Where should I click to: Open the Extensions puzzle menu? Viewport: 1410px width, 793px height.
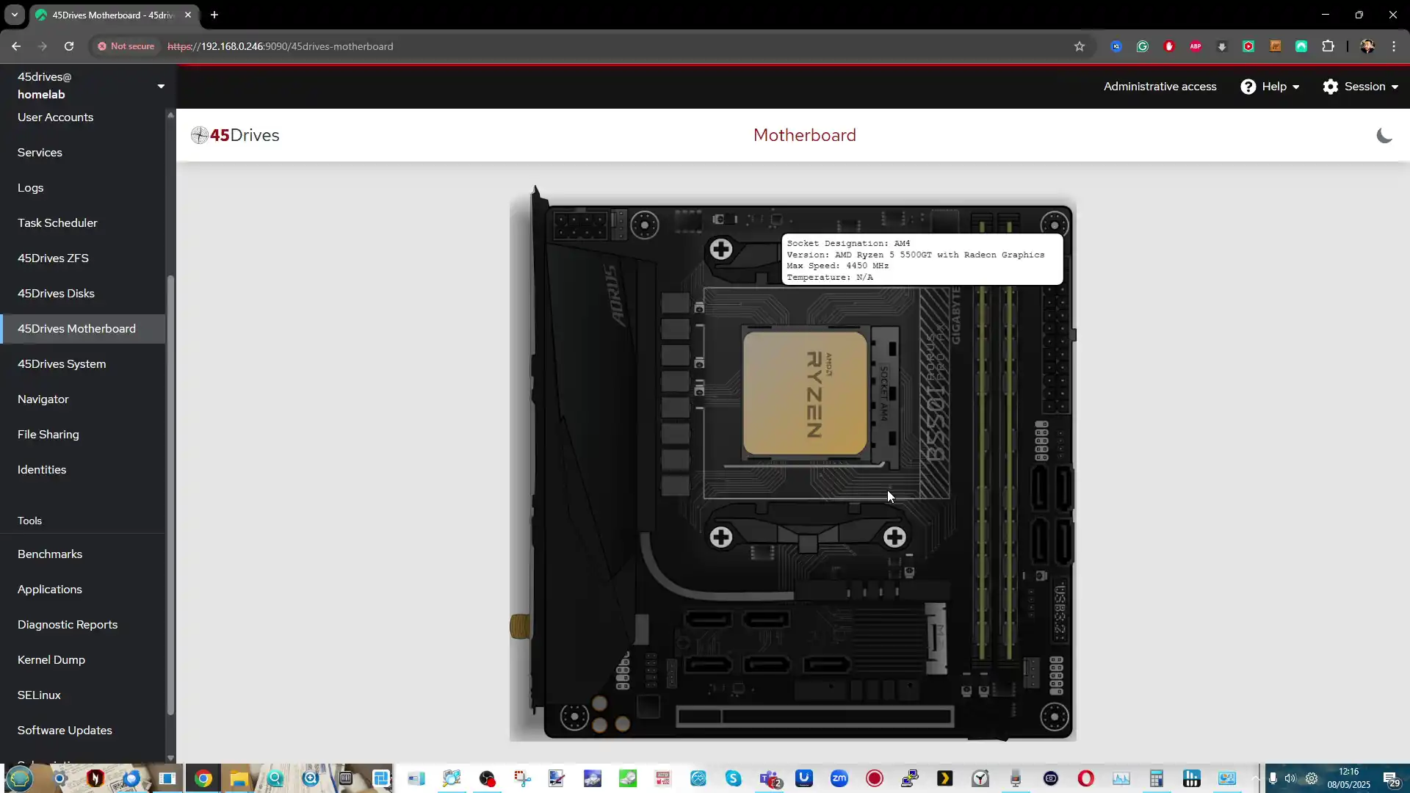(1328, 46)
